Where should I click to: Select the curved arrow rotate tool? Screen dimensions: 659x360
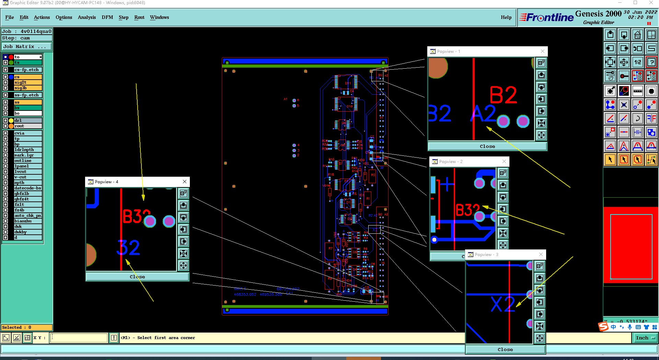(x=638, y=118)
